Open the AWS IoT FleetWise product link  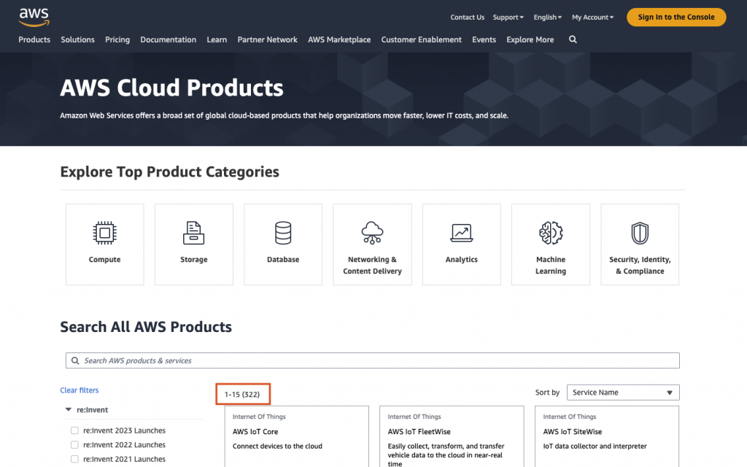(419, 432)
